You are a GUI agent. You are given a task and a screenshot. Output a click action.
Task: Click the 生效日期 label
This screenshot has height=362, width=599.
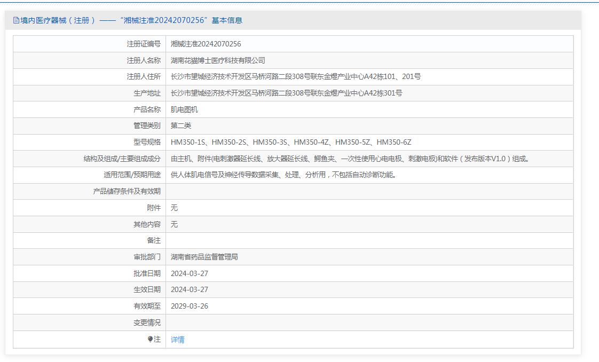coord(147,289)
